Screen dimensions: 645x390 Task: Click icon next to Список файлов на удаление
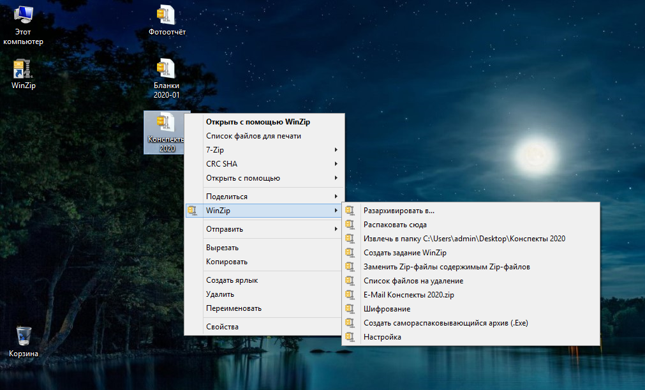click(x=350, y=281)
